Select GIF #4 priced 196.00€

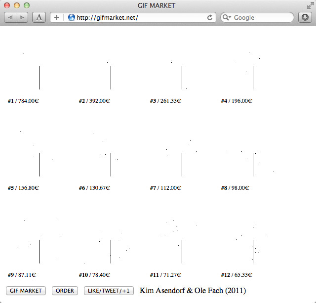[x=253, y=77]
